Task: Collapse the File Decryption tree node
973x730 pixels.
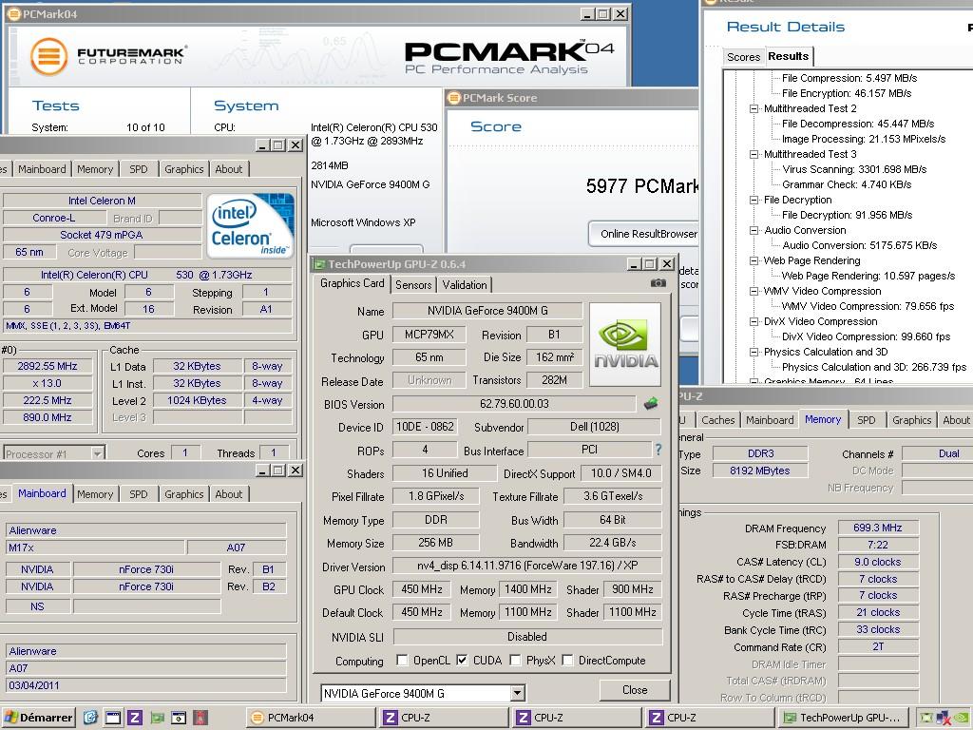Action: (x=754, y=200)
